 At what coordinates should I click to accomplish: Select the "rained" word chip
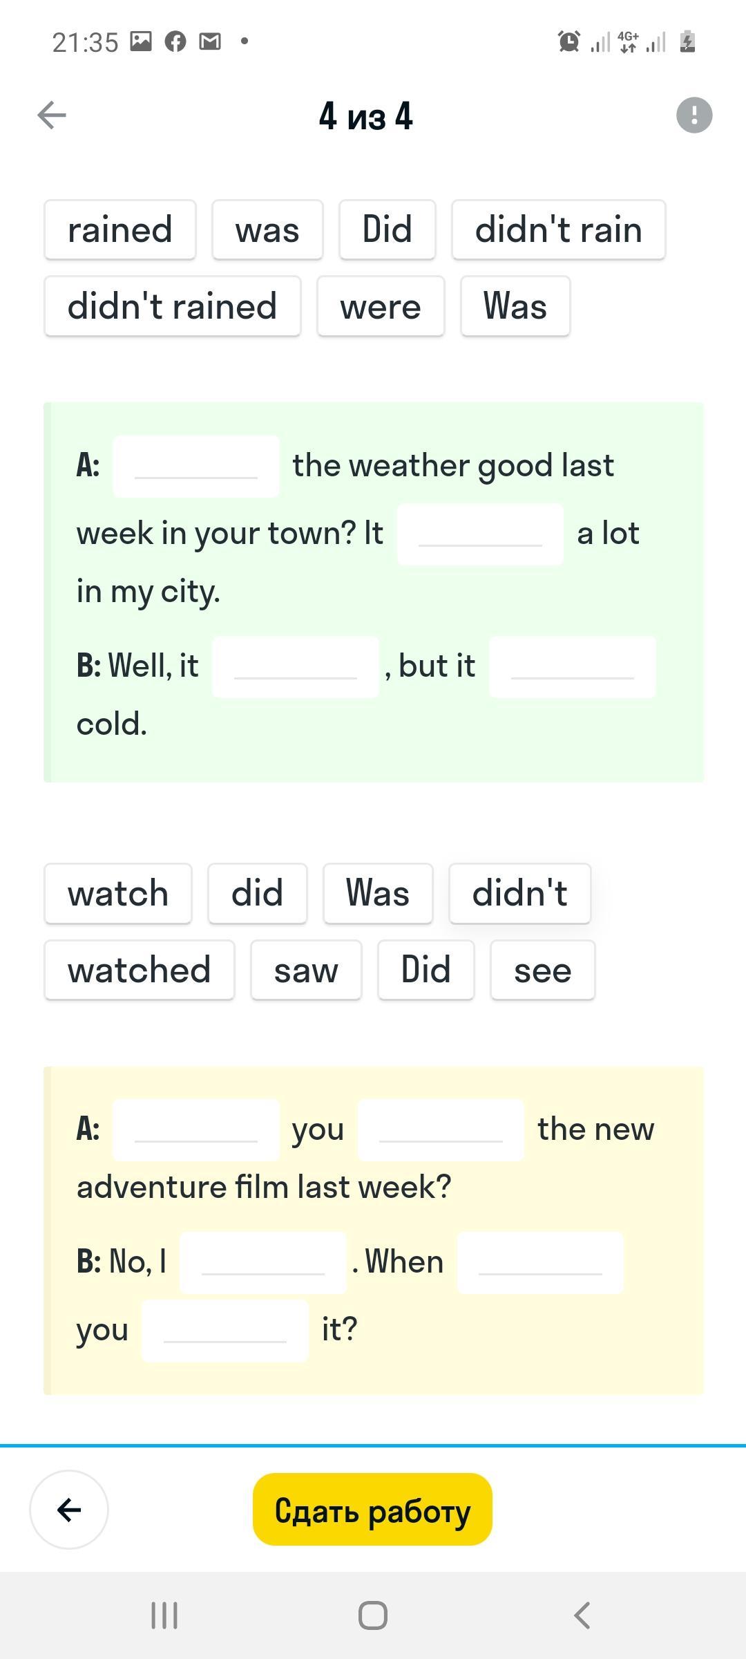pos(120,230)
